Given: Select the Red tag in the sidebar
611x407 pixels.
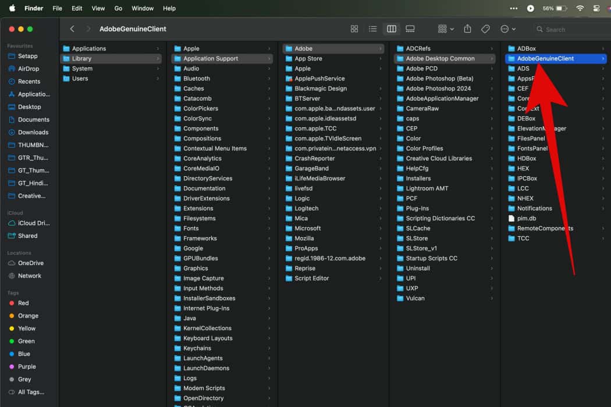Looking at the screenshot, I should tap(23, 303).
